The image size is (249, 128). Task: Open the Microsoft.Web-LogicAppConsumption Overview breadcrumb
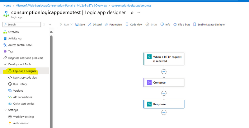click(61, 6)
